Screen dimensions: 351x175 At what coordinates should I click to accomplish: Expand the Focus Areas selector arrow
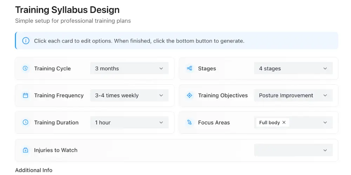point(325,122)
